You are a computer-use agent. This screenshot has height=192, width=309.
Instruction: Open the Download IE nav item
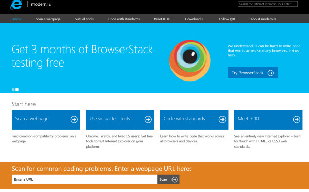pos(195,19)
